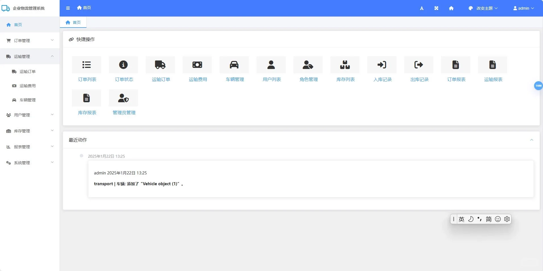Expand the 订单管理 sidebar menu
The image size is (543, 271).
click(30, 40)
